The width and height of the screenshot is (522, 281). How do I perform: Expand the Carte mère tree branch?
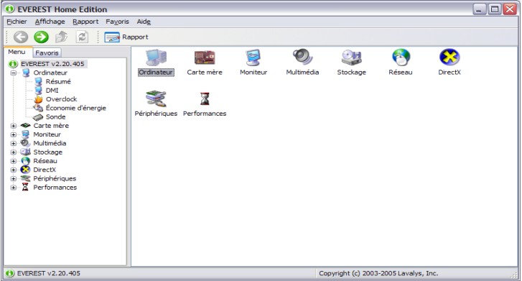point(14,126)
